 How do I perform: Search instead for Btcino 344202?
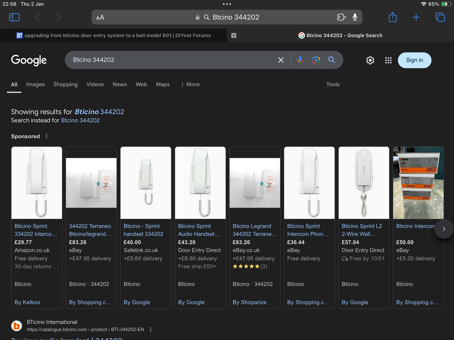(x=80, y=120)
